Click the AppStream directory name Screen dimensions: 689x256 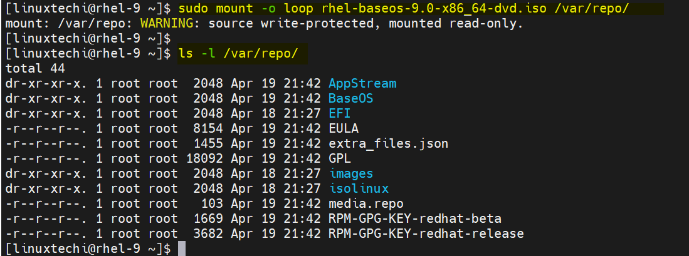pyautogui.click(x=362, y=83)
